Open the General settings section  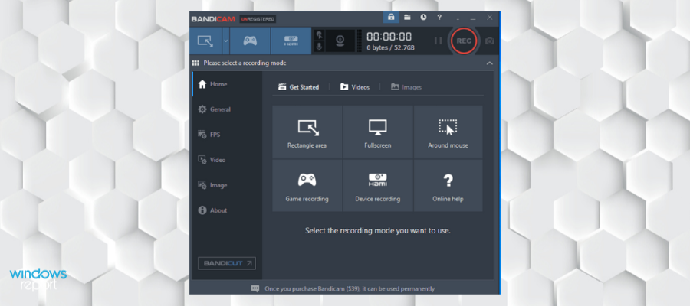pos(227,109)
